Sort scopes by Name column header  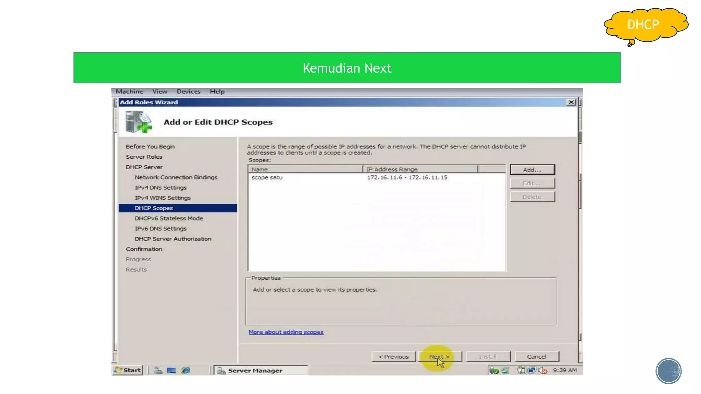306,169
